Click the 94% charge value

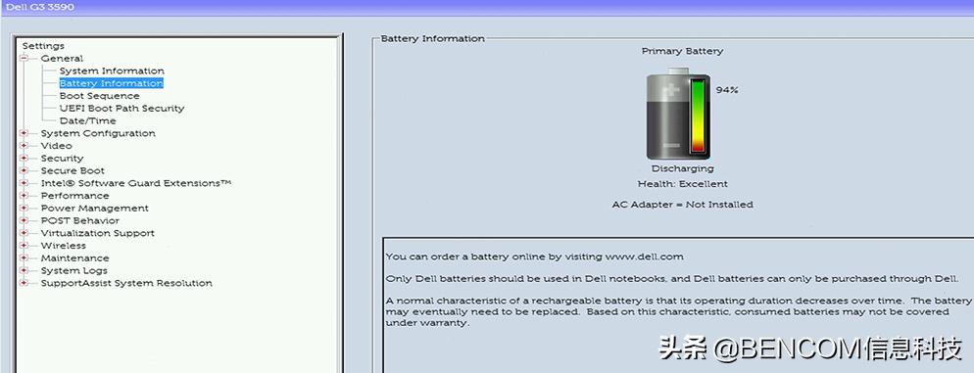coord(727,90)
